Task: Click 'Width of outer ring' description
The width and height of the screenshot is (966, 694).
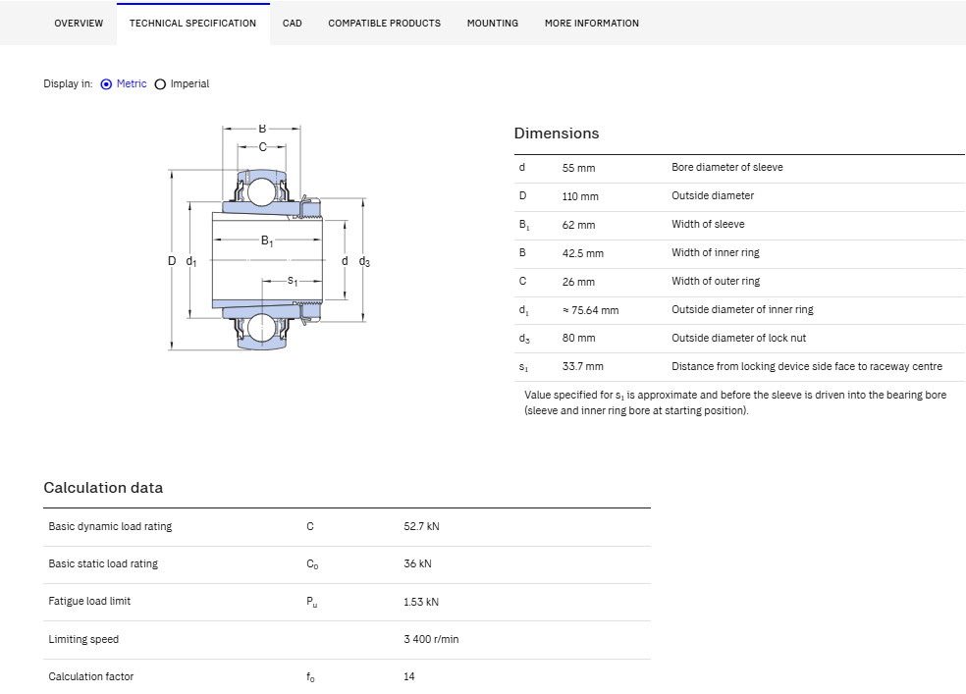Action: coord(716,282)
